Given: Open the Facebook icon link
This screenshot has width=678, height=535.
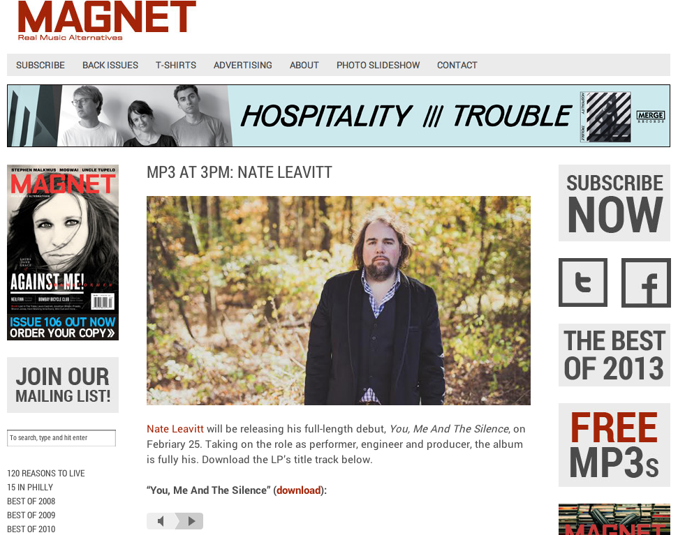Looking at the screenshot, I should 646,282.
